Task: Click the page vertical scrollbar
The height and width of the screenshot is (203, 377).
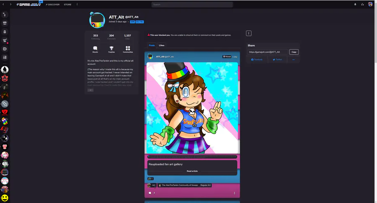Action: (x=375, y=33)
